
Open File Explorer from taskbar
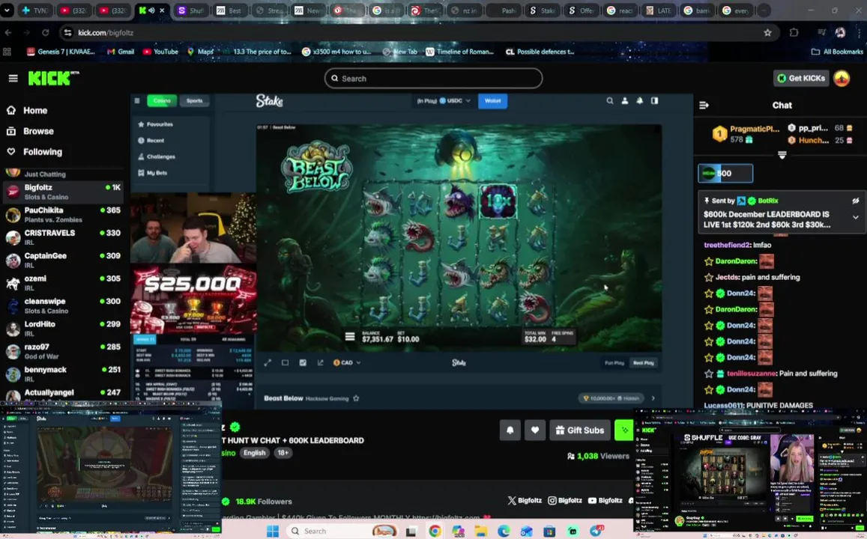pyautogui.click(x=480, y=532)
